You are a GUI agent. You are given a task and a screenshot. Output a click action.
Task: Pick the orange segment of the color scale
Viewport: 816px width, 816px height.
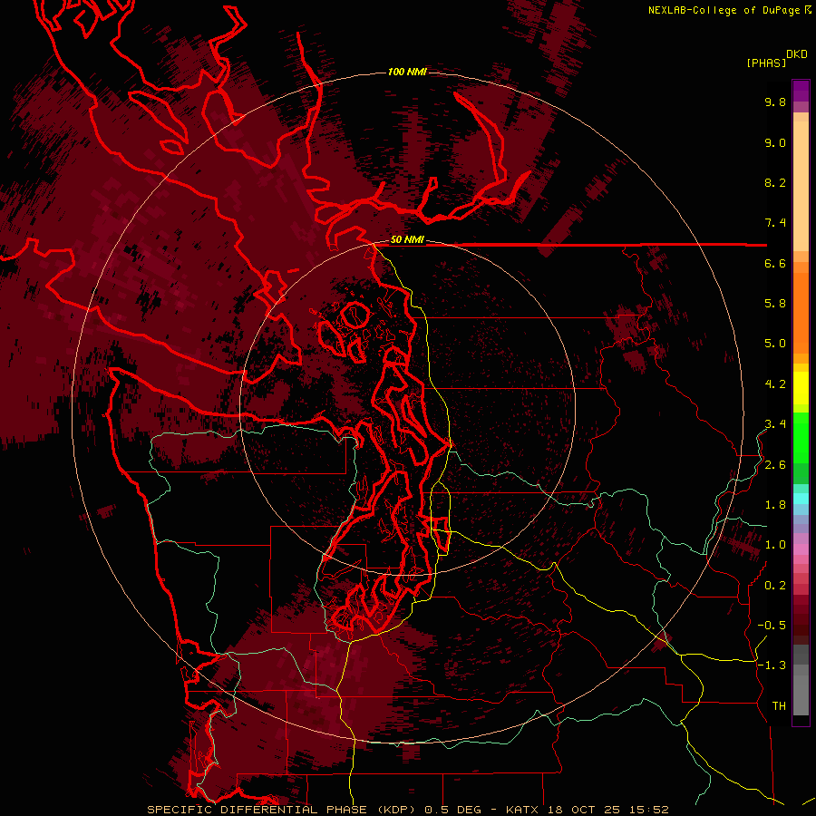point(801,312)
